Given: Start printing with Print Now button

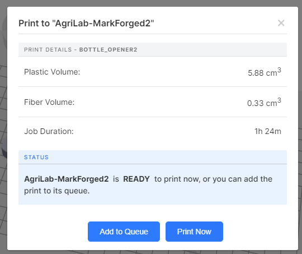Looking at the screenshot, I should pyautogui.click(x=194, y=232).
